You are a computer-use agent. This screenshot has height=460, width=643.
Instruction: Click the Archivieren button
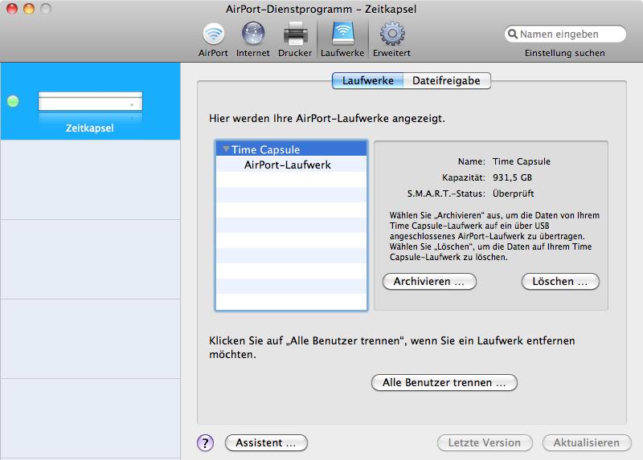[429, 282]
